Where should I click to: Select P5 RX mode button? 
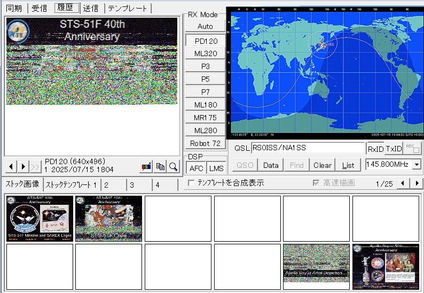click(206, 79)
